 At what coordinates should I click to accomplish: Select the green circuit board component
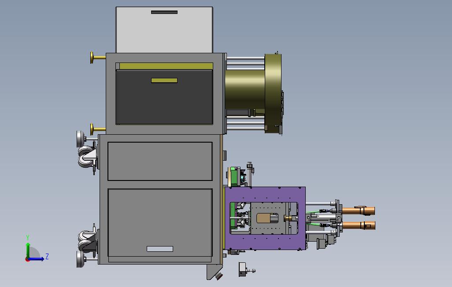pos(235,177)
